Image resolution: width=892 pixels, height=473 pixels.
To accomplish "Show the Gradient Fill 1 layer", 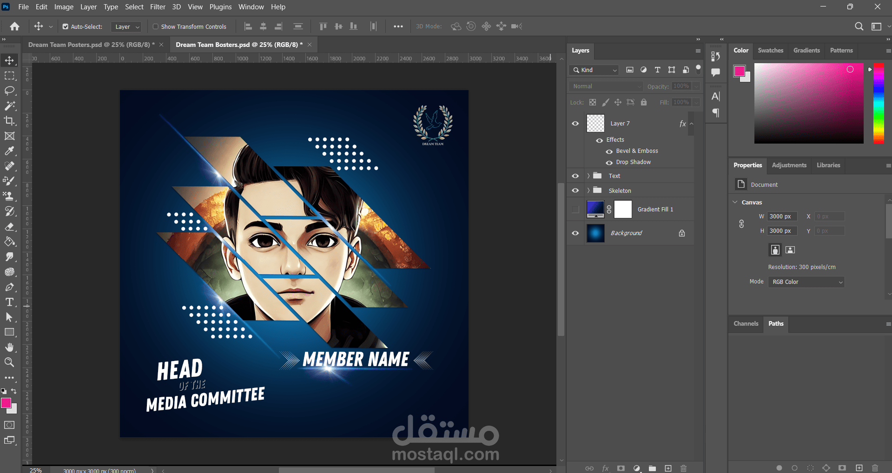I will coord(575,210).
